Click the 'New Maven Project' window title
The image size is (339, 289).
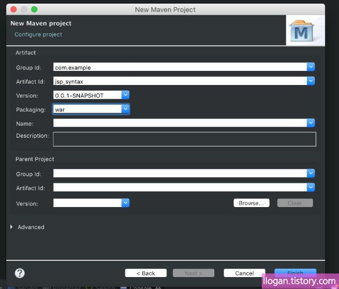tap(165, 9)
